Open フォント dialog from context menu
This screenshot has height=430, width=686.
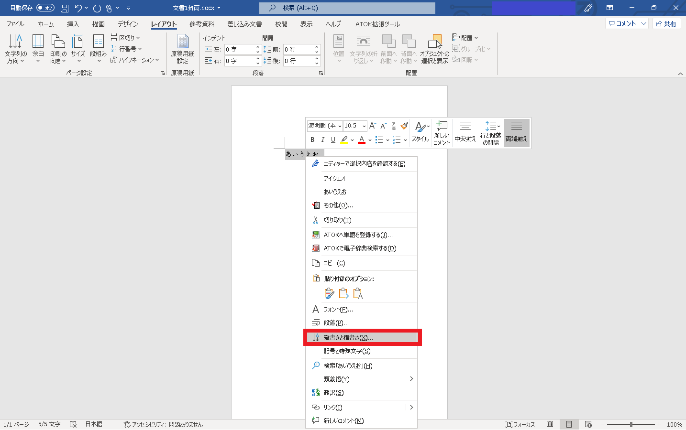[361, 310]
